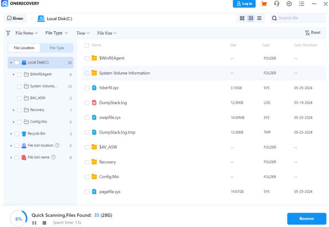Click the help icon beside File lost location
The image size is (329, 227).
[57, 146]
